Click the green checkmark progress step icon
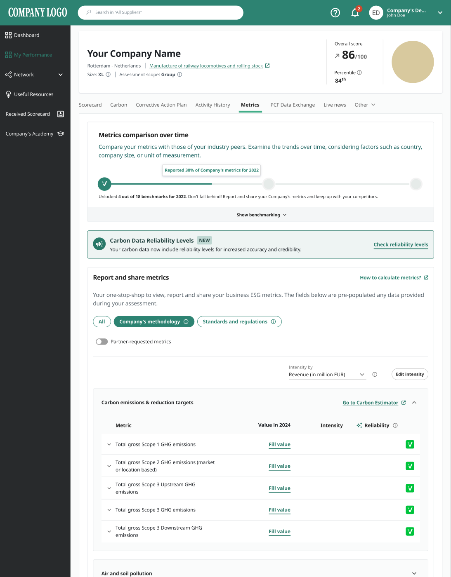 [104, 184]
